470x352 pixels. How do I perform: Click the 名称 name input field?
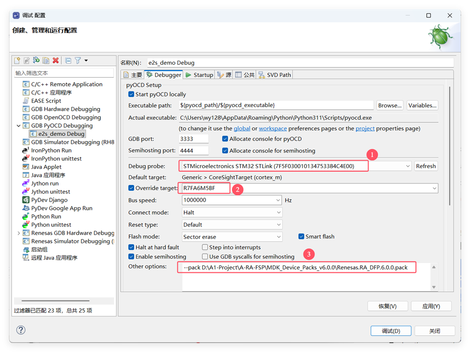(x=300, y=62)
